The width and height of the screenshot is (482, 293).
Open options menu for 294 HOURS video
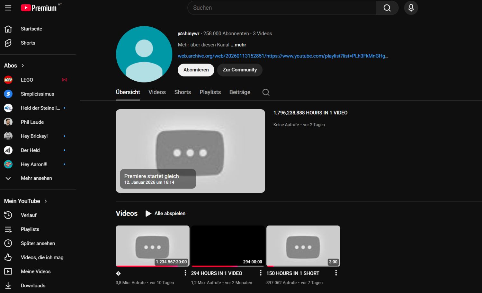261,273
